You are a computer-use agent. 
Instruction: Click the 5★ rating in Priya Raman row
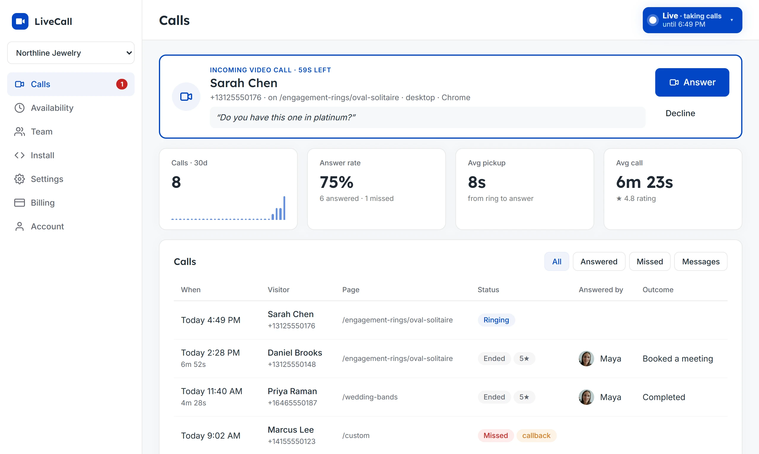[524, 397]
